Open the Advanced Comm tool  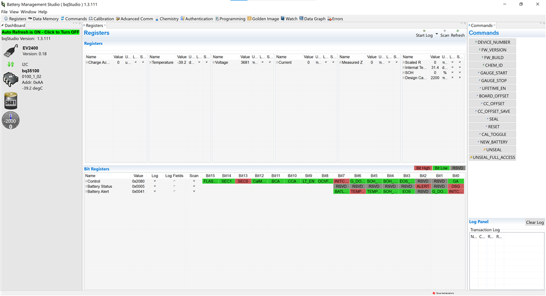[134, 19]
